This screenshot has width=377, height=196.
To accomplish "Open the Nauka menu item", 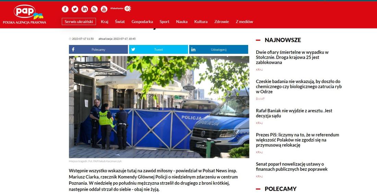I will pyautogui.click(x=182, y=22).
